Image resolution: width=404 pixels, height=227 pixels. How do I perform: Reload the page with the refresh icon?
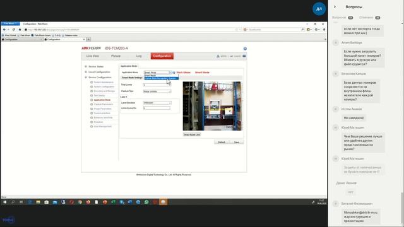coord(14,30)
